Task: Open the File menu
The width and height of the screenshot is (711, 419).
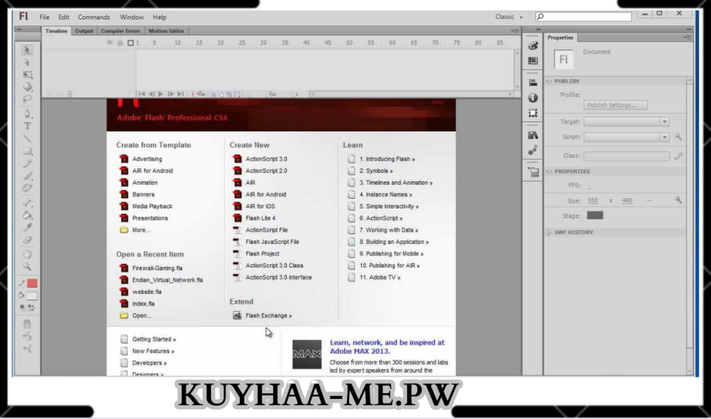Action: 44,17
